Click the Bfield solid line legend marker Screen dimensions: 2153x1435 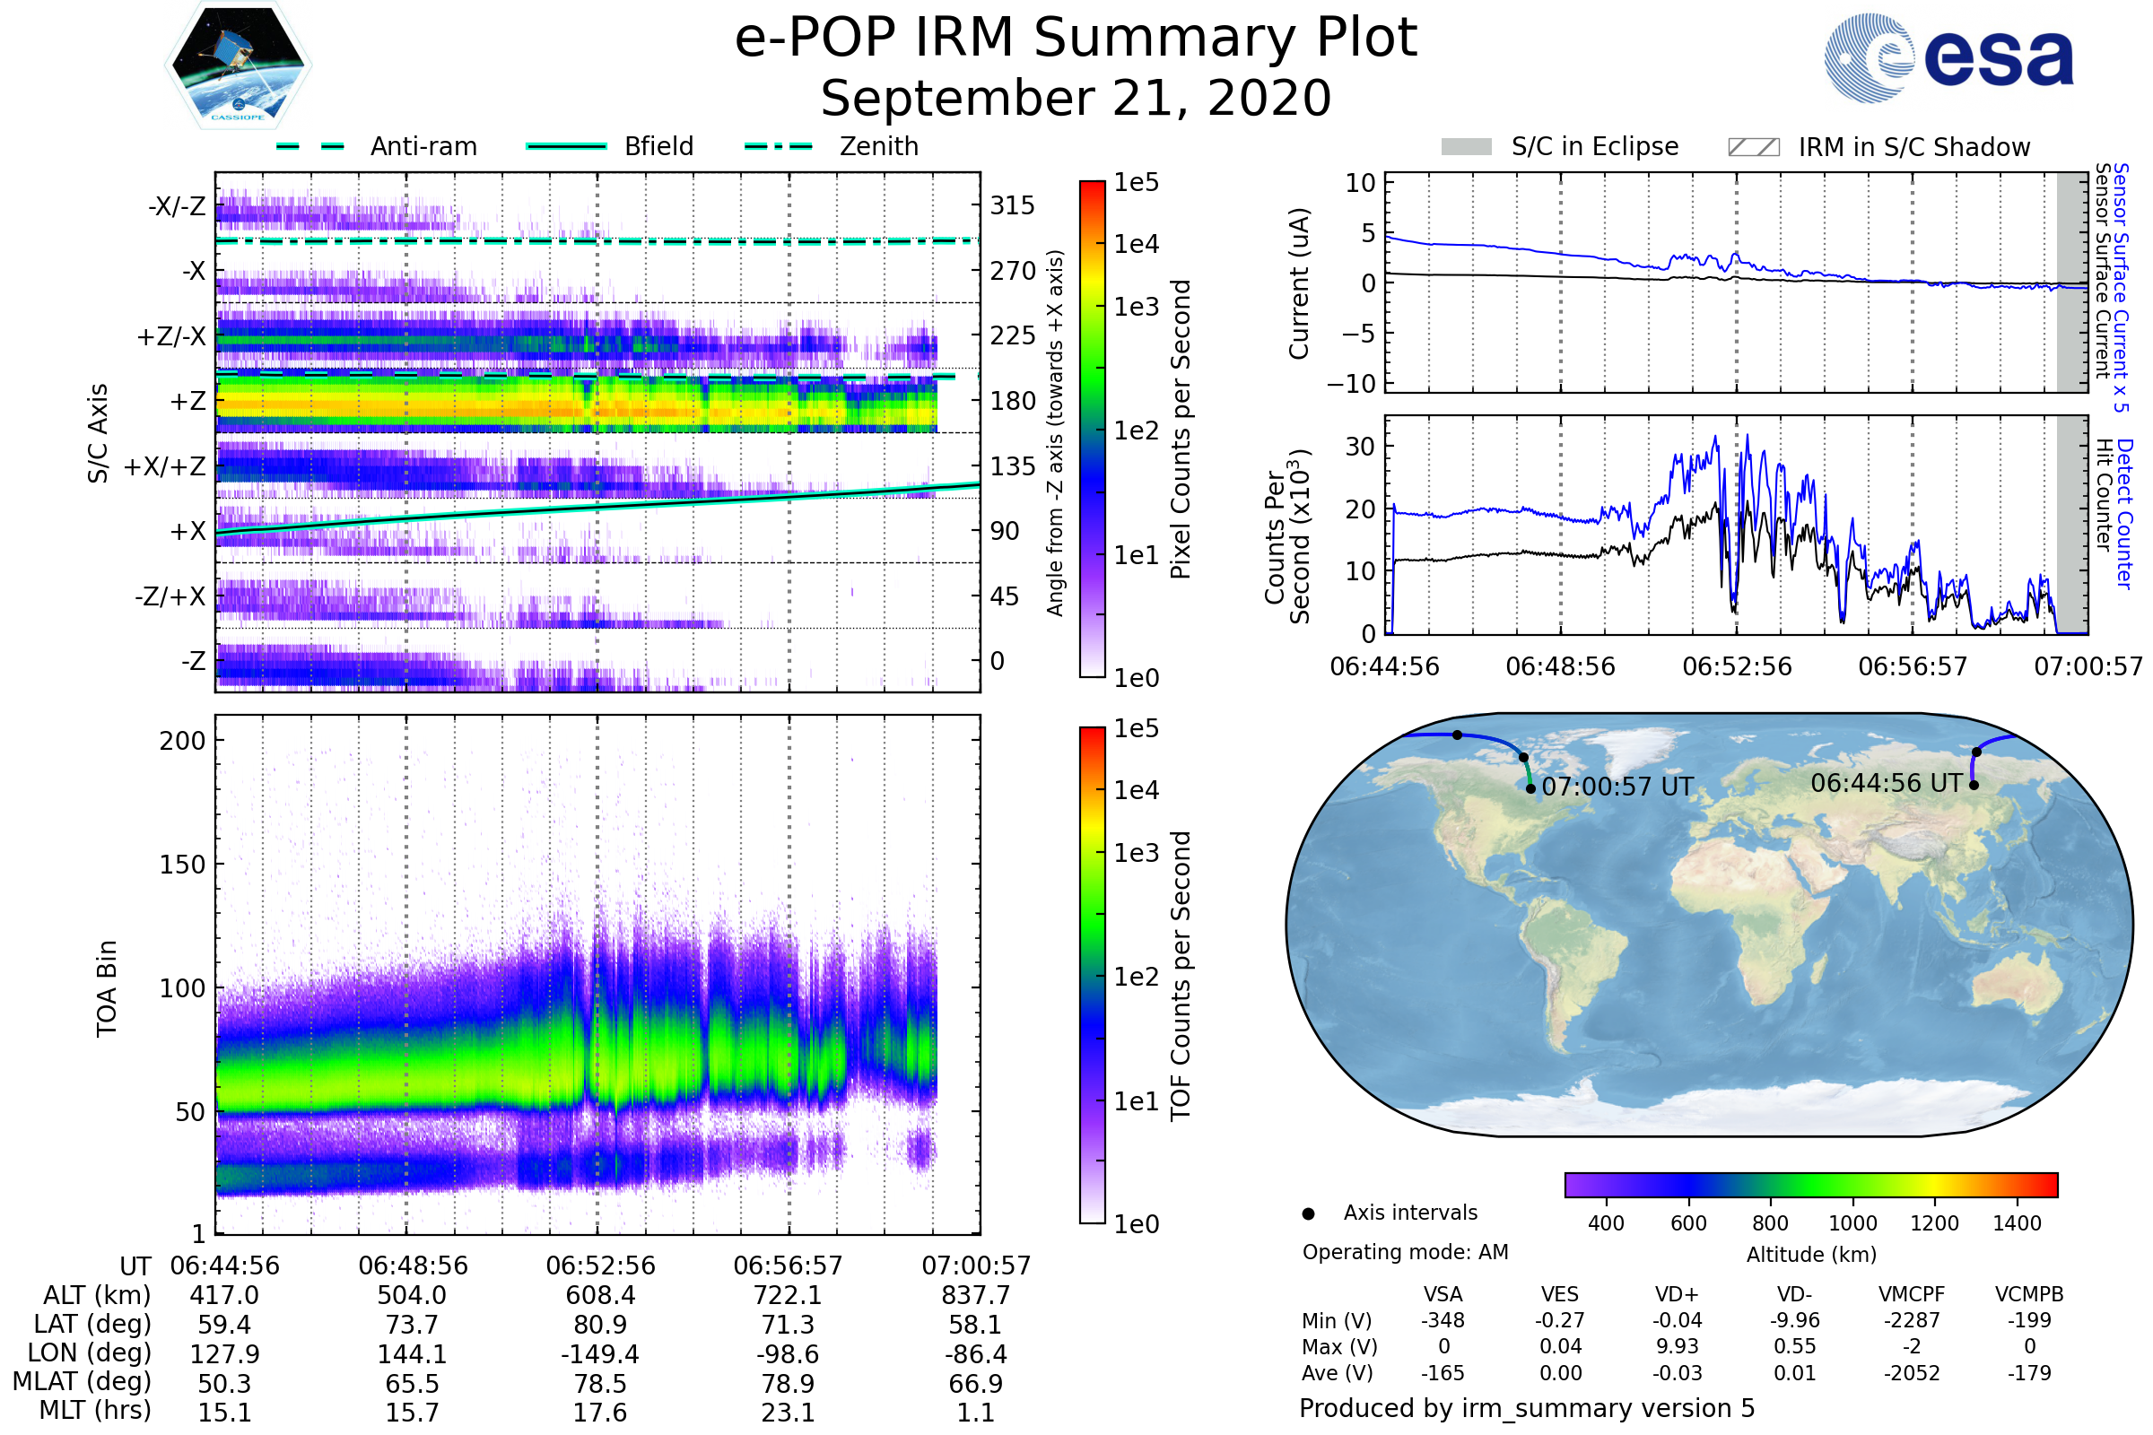pyautogui.click(x=566, y=146)
